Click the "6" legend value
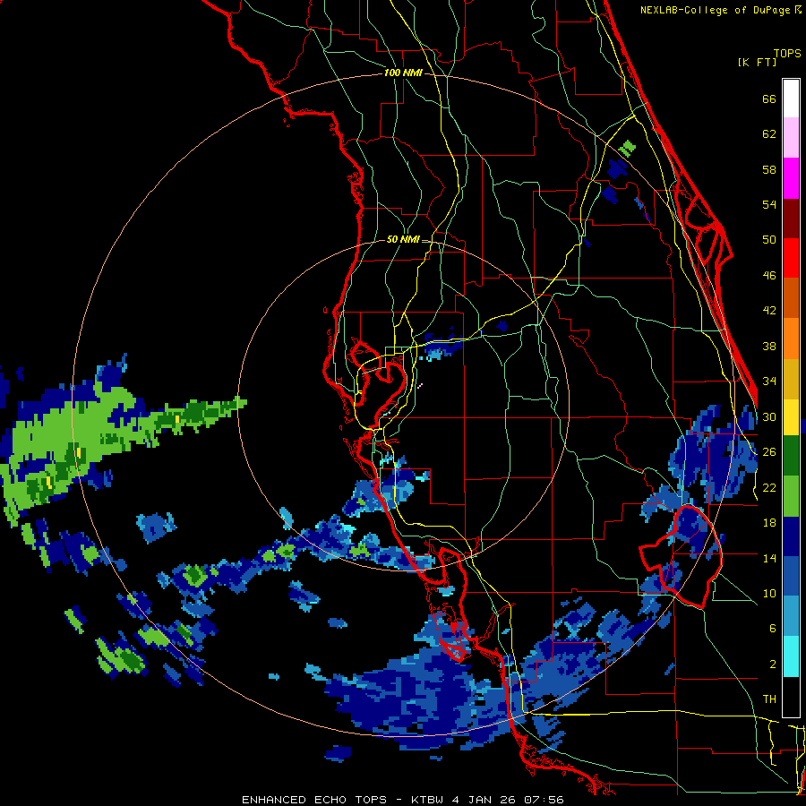 point(773,629)
